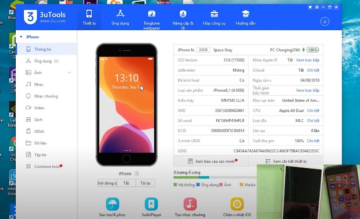Click Chi tiết link in the CPU row
This screenshot has width=360, height=219.
pos(313,111)
